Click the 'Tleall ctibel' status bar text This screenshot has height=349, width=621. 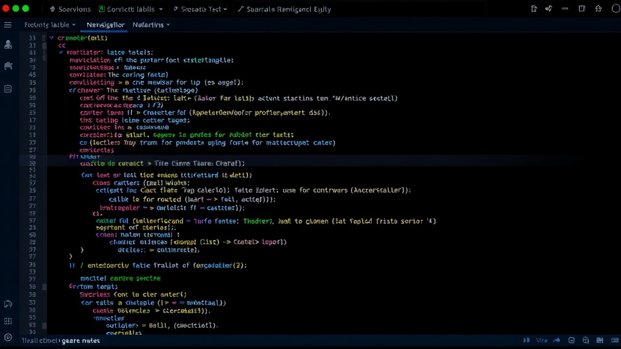41,341
